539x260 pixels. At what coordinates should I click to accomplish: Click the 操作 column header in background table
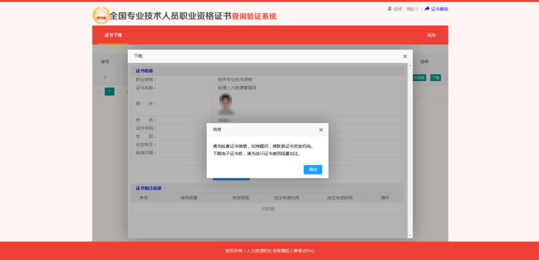point(424,61)
